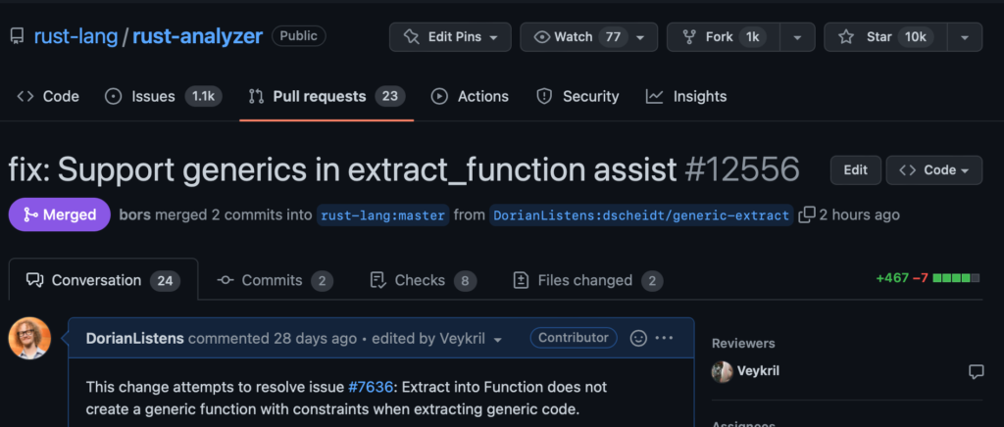1004x427 pixels.
Task: Click the '2 hours ago' timestamp
Action: coord(859,214)
